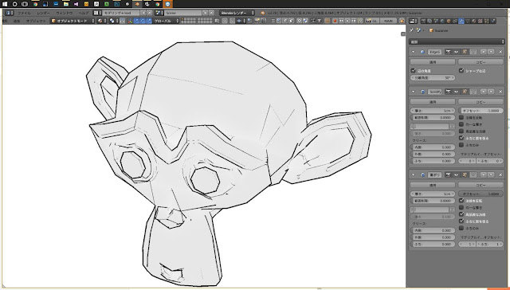
Task: Click the info editor type icon in top bar
Action: pos(9,13)
